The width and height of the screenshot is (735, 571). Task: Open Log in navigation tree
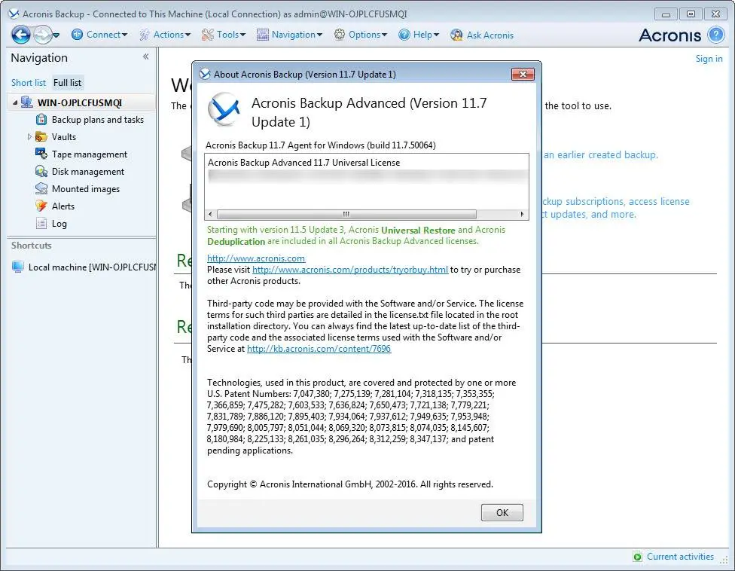click(59, 224)
